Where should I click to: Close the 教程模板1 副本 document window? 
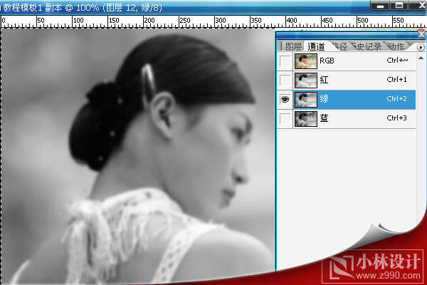click(x=421, y=5)
